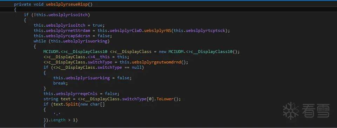This screenshot has width=337, height=128.
Task: Select the uebslplyrseueRisp method name
Action: click(67, 4)
